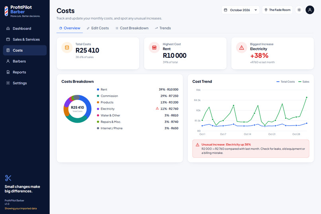
Task: Toggle the Total Costs legend series
Action: coord(286,82)
